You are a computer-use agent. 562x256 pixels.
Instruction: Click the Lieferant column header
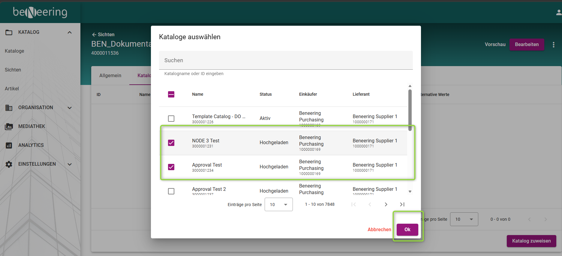click(361, 95)
